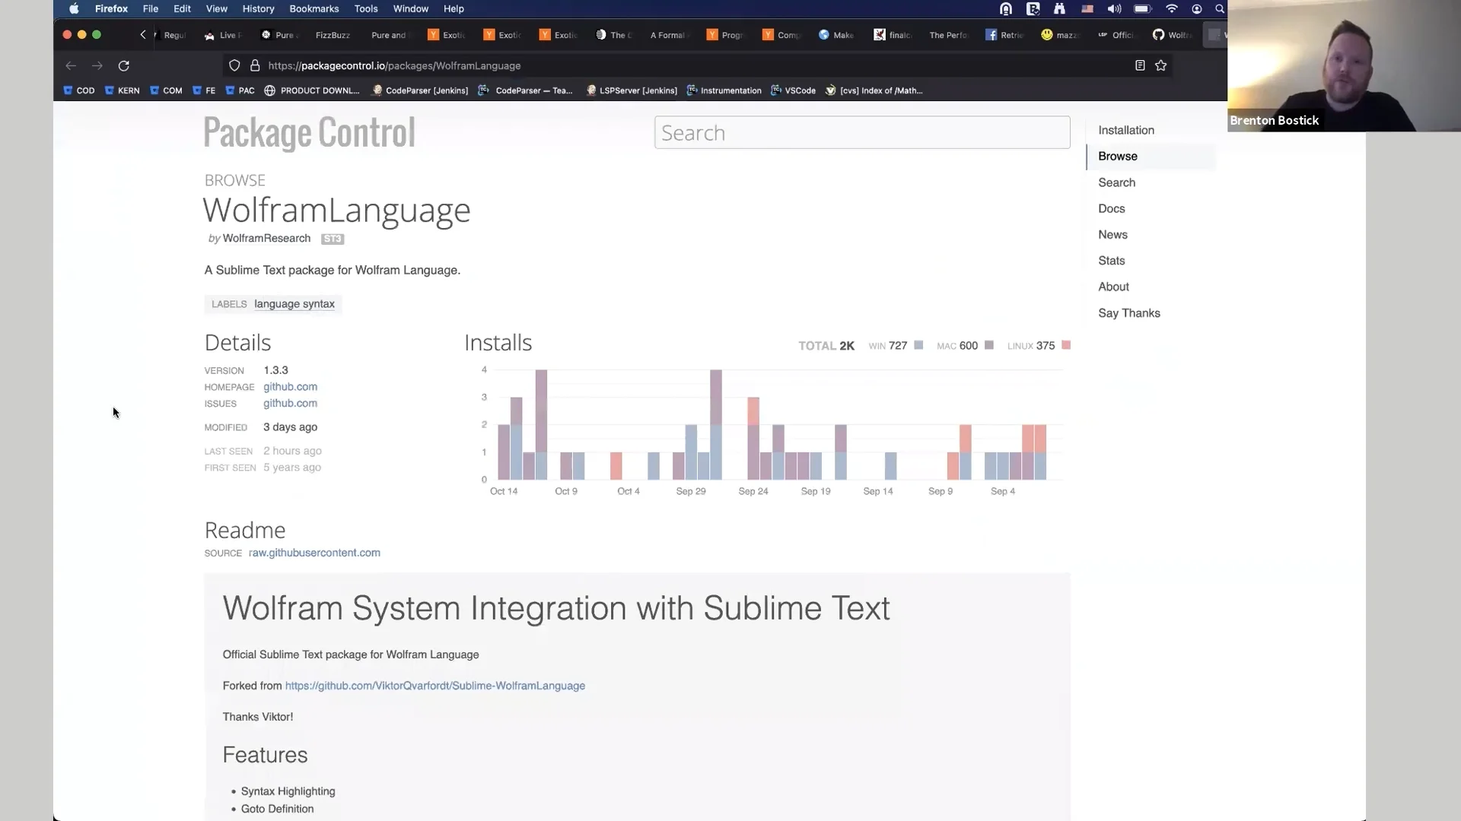
Task: Open macOS Spotlight search icon
Action: pyautogui.click(x=1220, y=9)
